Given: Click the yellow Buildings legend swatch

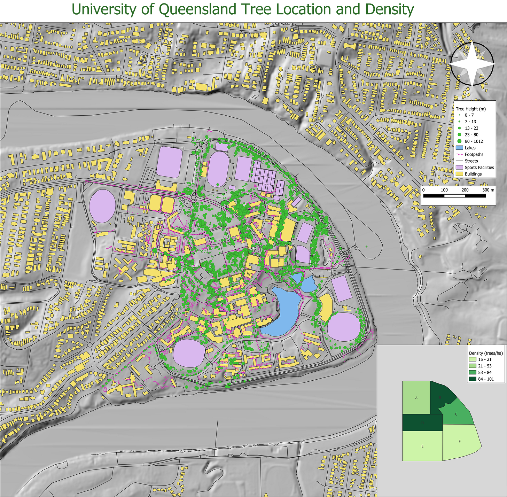Looking at the screenshot, I should click(x=459, y=174).
